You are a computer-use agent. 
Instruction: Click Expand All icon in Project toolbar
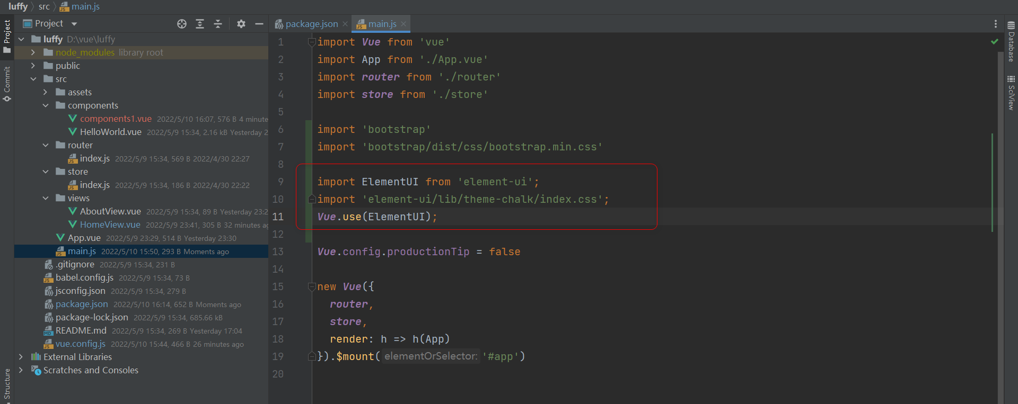pos(200,24)
